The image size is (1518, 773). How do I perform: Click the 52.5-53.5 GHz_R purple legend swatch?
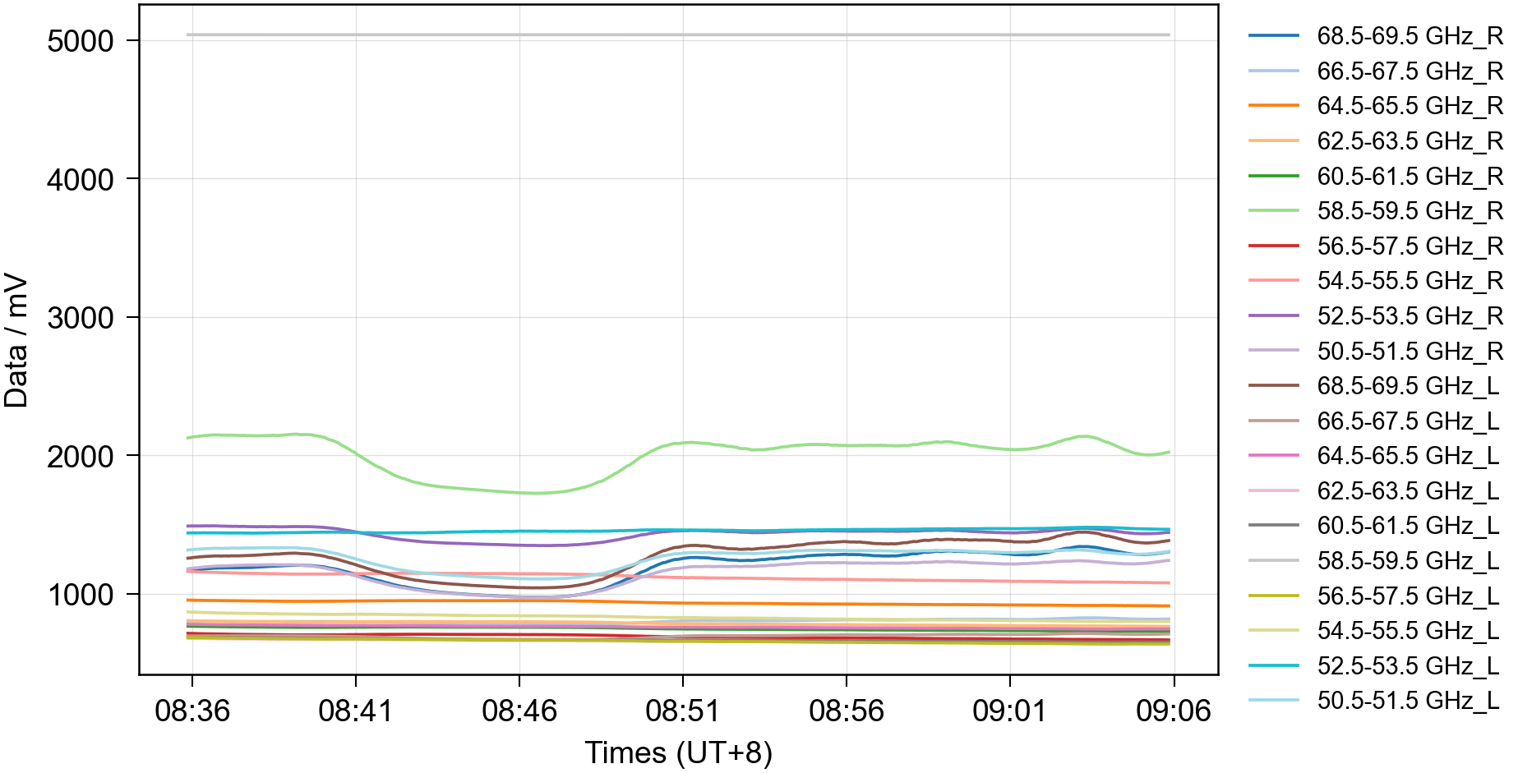[x=1273, y=316]
